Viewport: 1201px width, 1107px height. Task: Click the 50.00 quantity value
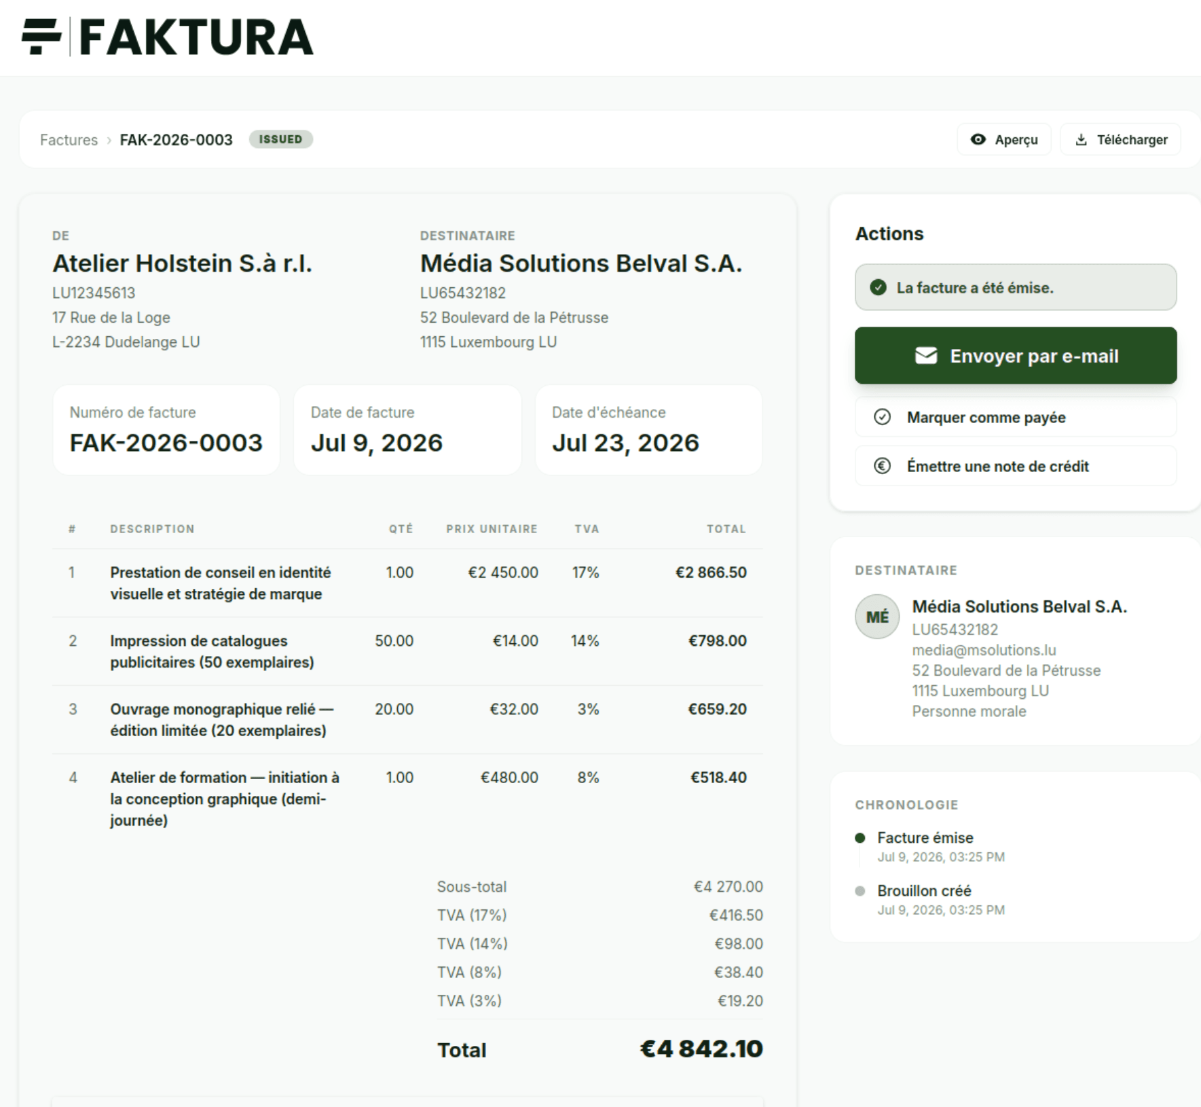(x=394, y=640)
